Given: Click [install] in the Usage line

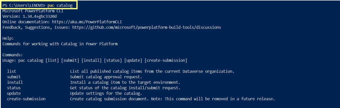Looking at the screenshot, I should coord(92,60).
